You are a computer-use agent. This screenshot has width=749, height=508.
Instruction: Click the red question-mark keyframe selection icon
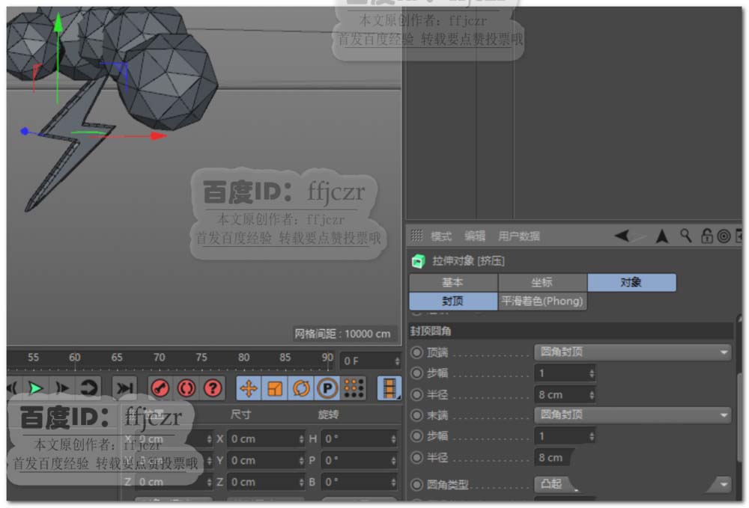click(x=213, y=388)
